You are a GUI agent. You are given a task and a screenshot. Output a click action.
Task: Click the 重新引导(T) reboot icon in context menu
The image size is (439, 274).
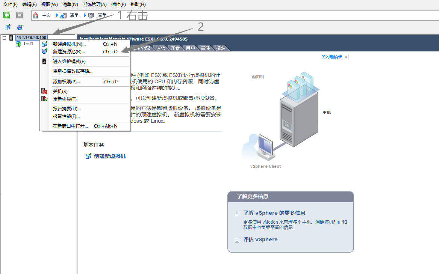pyautogui.click(x=44, y=98)
